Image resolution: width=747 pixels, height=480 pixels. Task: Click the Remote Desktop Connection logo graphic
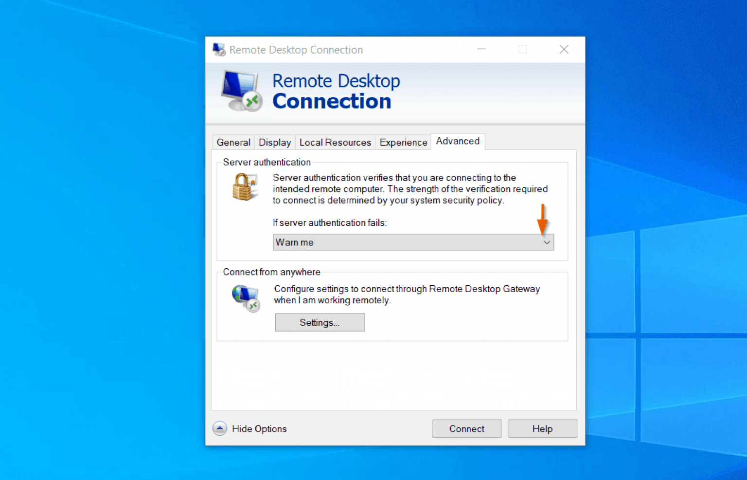pos(241,91)
